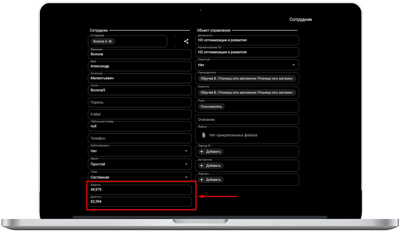Click the Широта field with 49,979
Viewport: 400px width, 232px height.
coord(140,190)
